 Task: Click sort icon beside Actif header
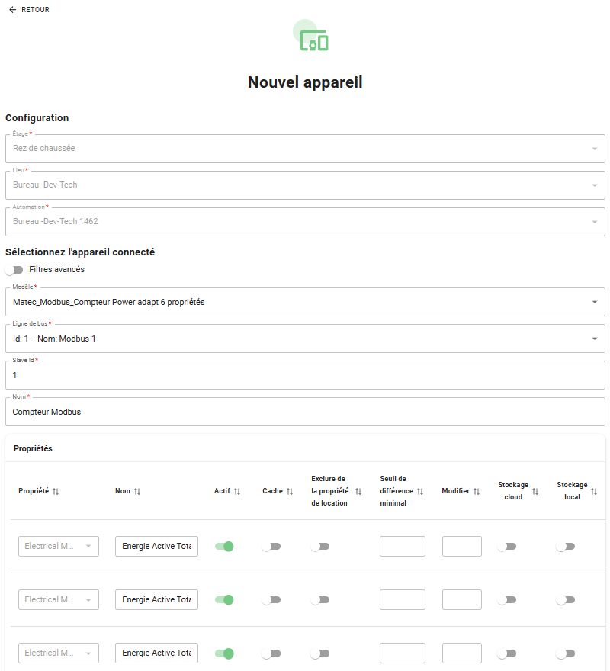pyautogui.click(x=237, y=492)
